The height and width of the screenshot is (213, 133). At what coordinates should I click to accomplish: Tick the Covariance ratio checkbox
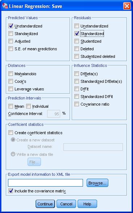point(76,104)
